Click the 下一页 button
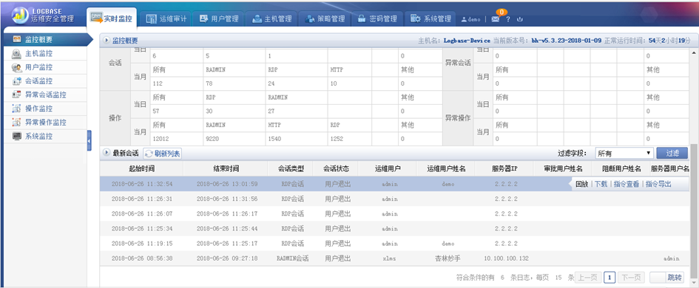699x288 pixels. (x=631, y=278)
